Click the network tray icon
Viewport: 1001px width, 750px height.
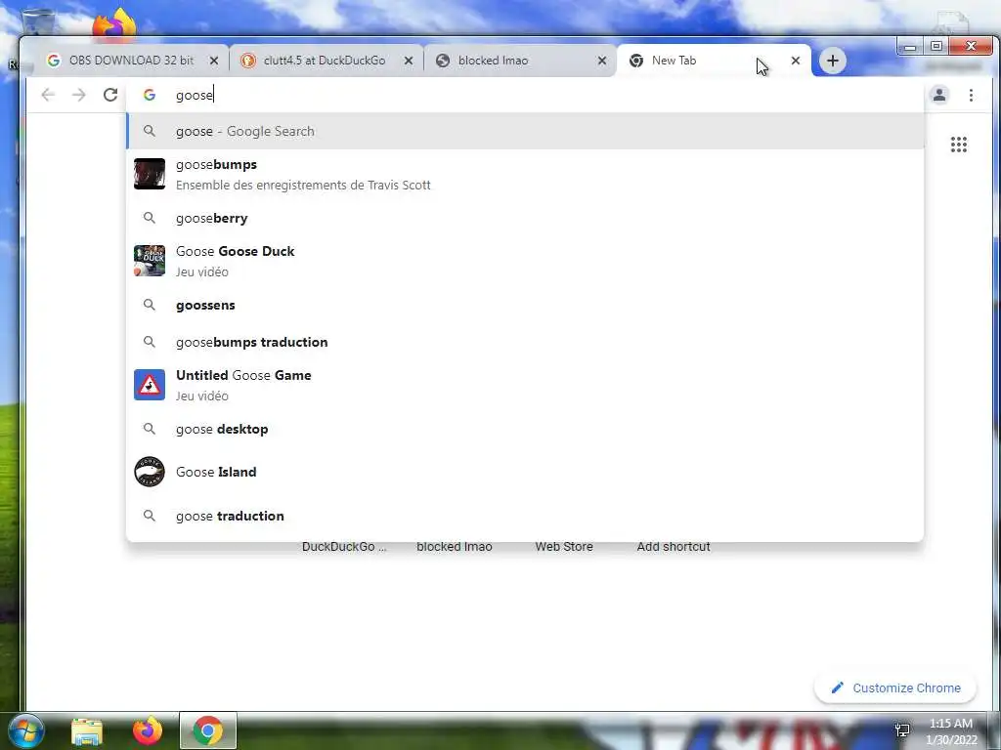[x=902, y=729]
